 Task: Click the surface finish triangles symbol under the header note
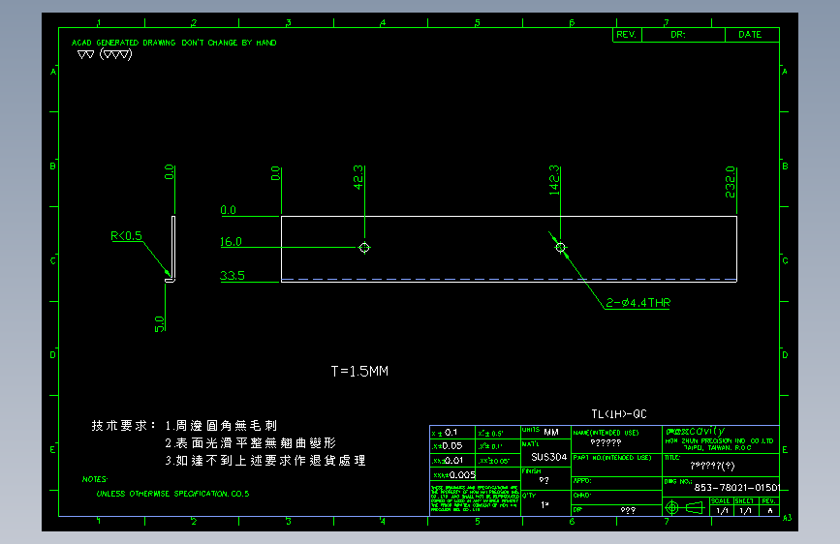(105, 54)
